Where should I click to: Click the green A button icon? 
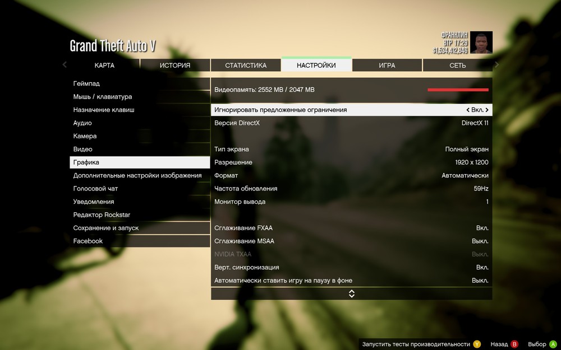point(553,344)
